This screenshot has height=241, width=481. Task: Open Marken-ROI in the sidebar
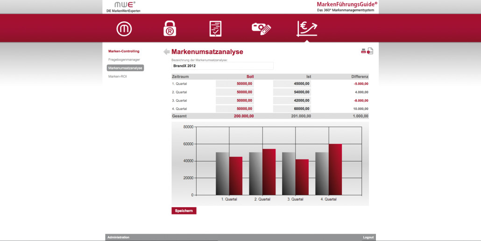[118, 76]
